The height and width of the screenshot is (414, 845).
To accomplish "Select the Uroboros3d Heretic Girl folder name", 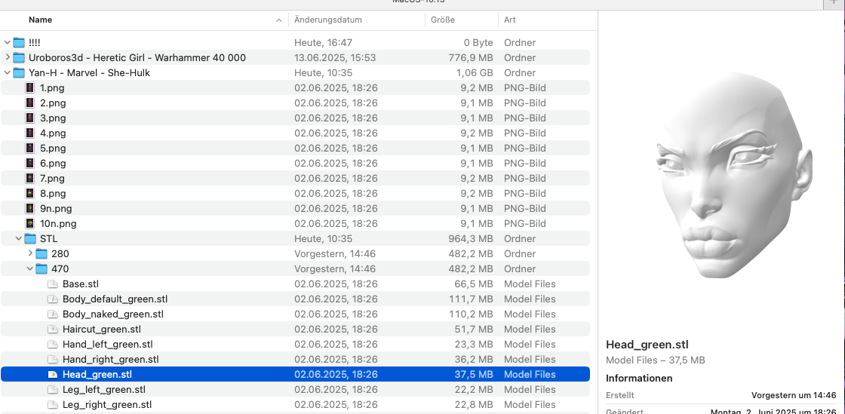I will click(137, 57).
